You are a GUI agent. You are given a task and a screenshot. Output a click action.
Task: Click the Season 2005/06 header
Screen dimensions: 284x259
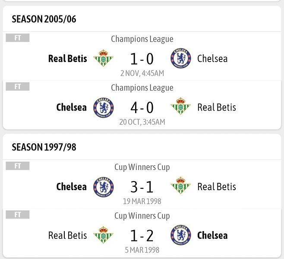[44, 19]
